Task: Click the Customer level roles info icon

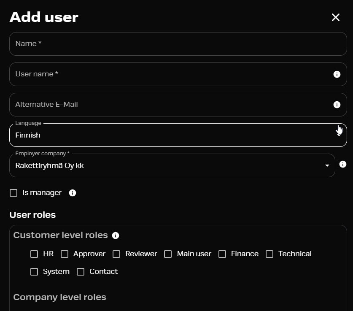Action: pyautogui.click(x=116, y=235)
